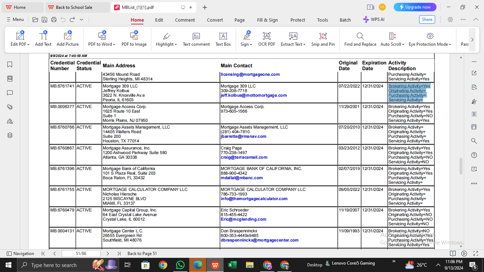Screen dimensions: 484x272
Task: Activate the Snip and Pin tool
Action: 323,39
